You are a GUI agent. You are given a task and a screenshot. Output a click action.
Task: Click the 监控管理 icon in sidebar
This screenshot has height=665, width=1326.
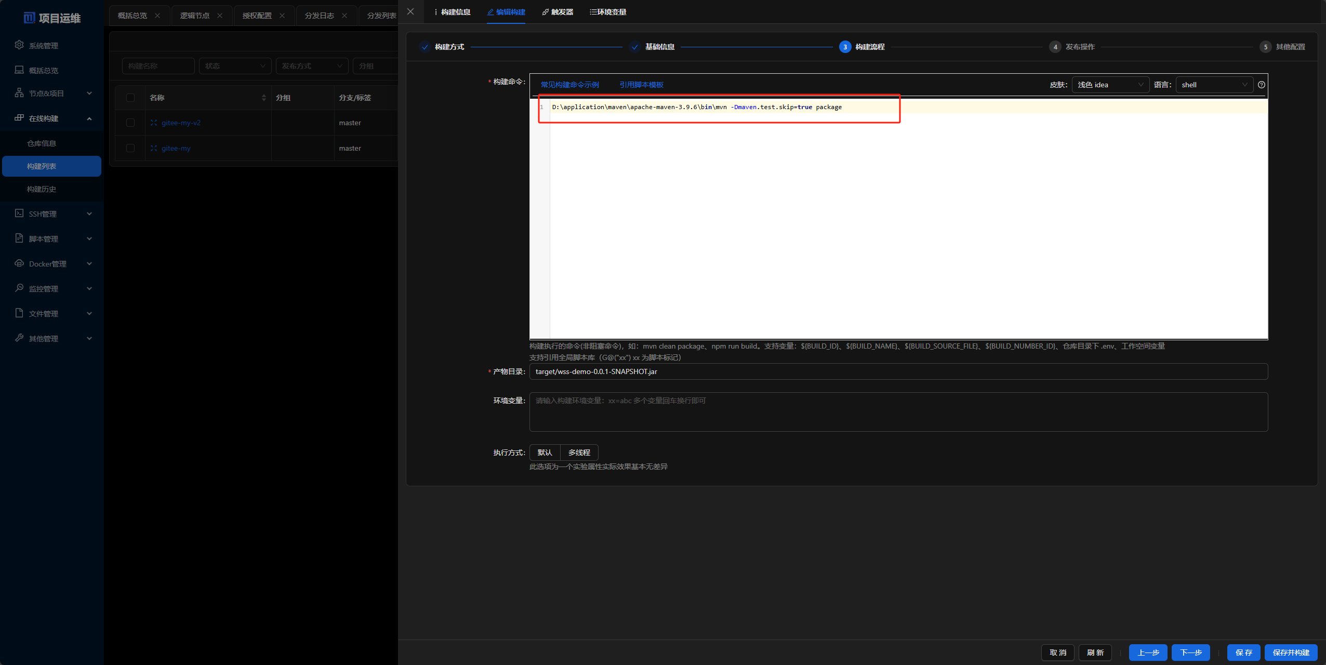pyautogui.click(x=19, y=288)
